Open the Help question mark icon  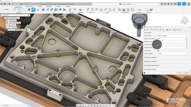coord(175,4)
